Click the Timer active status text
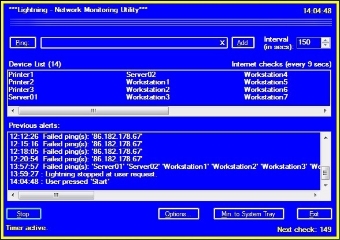 point(27,228)
